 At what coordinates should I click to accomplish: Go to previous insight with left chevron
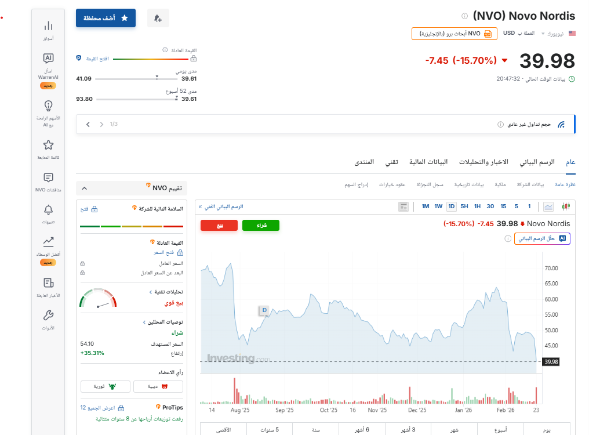coord(88,124)
